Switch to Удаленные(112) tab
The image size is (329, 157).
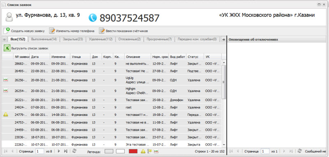click(x=100, y=39)
